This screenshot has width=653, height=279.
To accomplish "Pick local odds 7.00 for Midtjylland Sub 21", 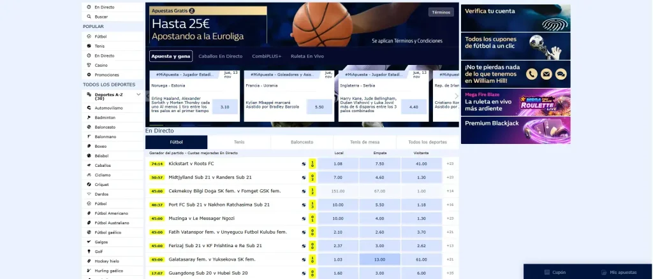I will click(338, 178).
